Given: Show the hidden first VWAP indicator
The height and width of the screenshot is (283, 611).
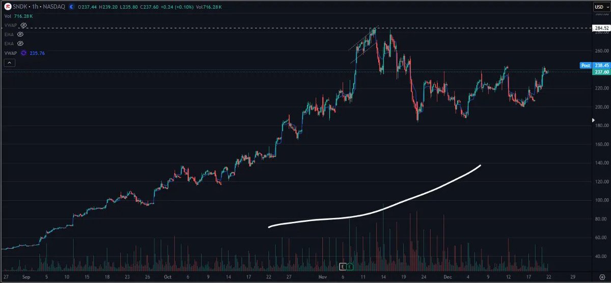Looking at the screenshot, I should pos(22,24).
